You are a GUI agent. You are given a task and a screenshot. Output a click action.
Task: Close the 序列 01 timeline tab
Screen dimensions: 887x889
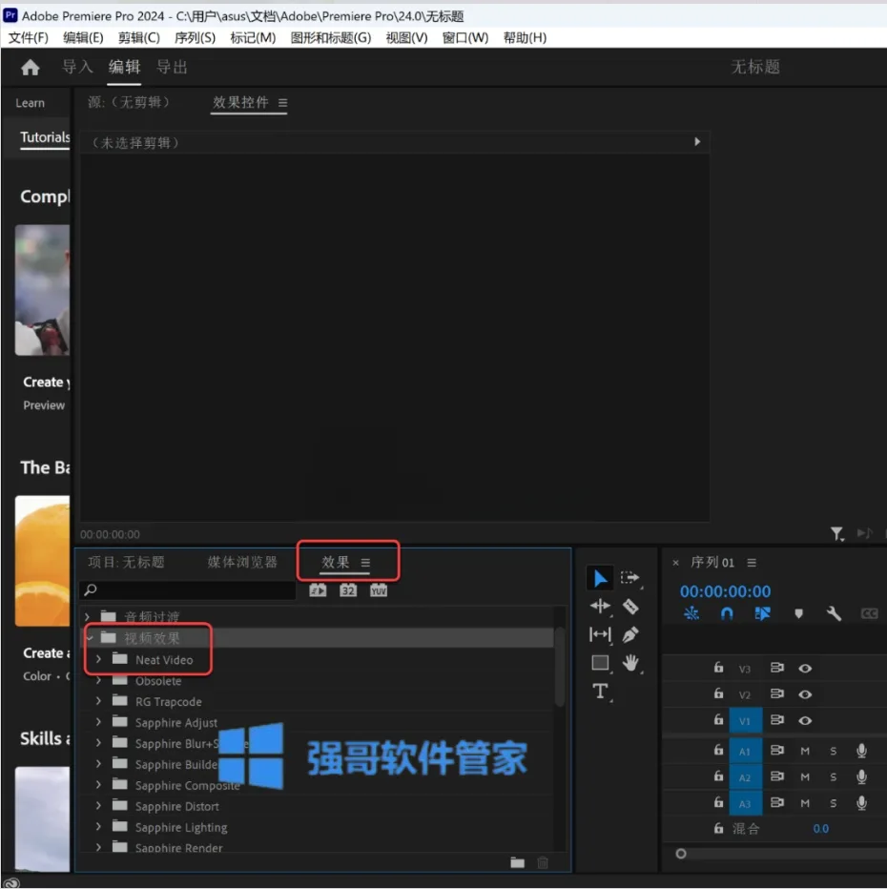coord(675,563)
